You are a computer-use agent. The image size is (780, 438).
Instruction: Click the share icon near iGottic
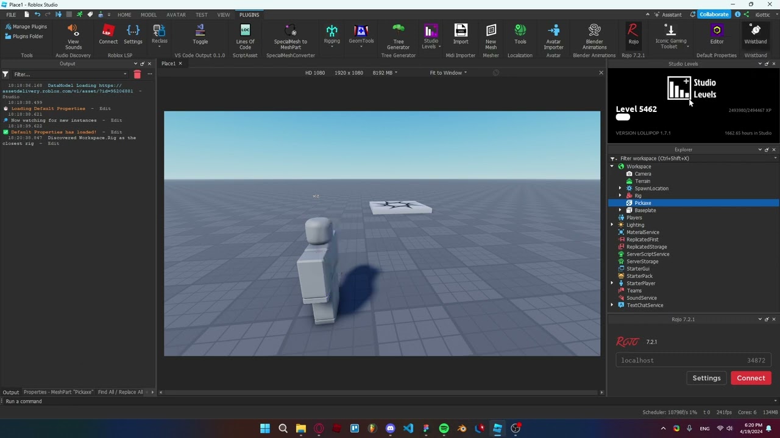pos(746,15)
